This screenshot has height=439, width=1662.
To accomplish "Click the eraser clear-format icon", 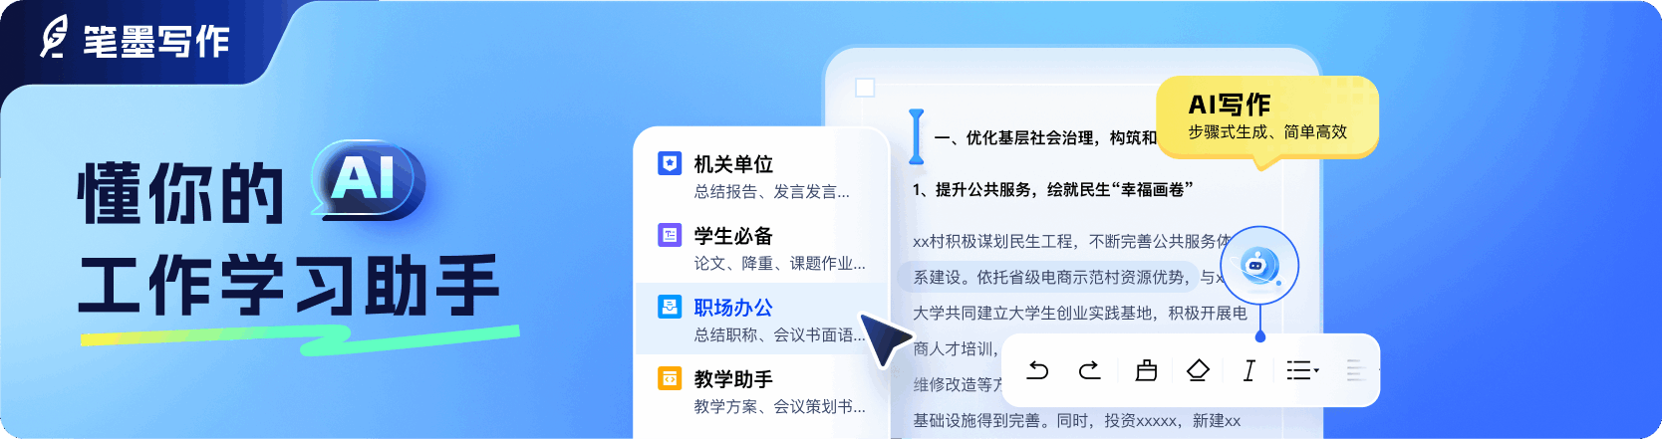I will 1198,370.
